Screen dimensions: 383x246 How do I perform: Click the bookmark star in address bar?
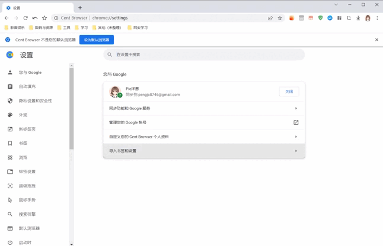tap(280, 18)
